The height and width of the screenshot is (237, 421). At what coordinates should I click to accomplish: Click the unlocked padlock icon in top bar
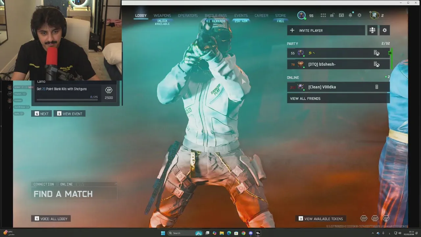pos(332,15)
